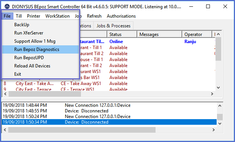Open the Job menu

(x=78, y=16)
